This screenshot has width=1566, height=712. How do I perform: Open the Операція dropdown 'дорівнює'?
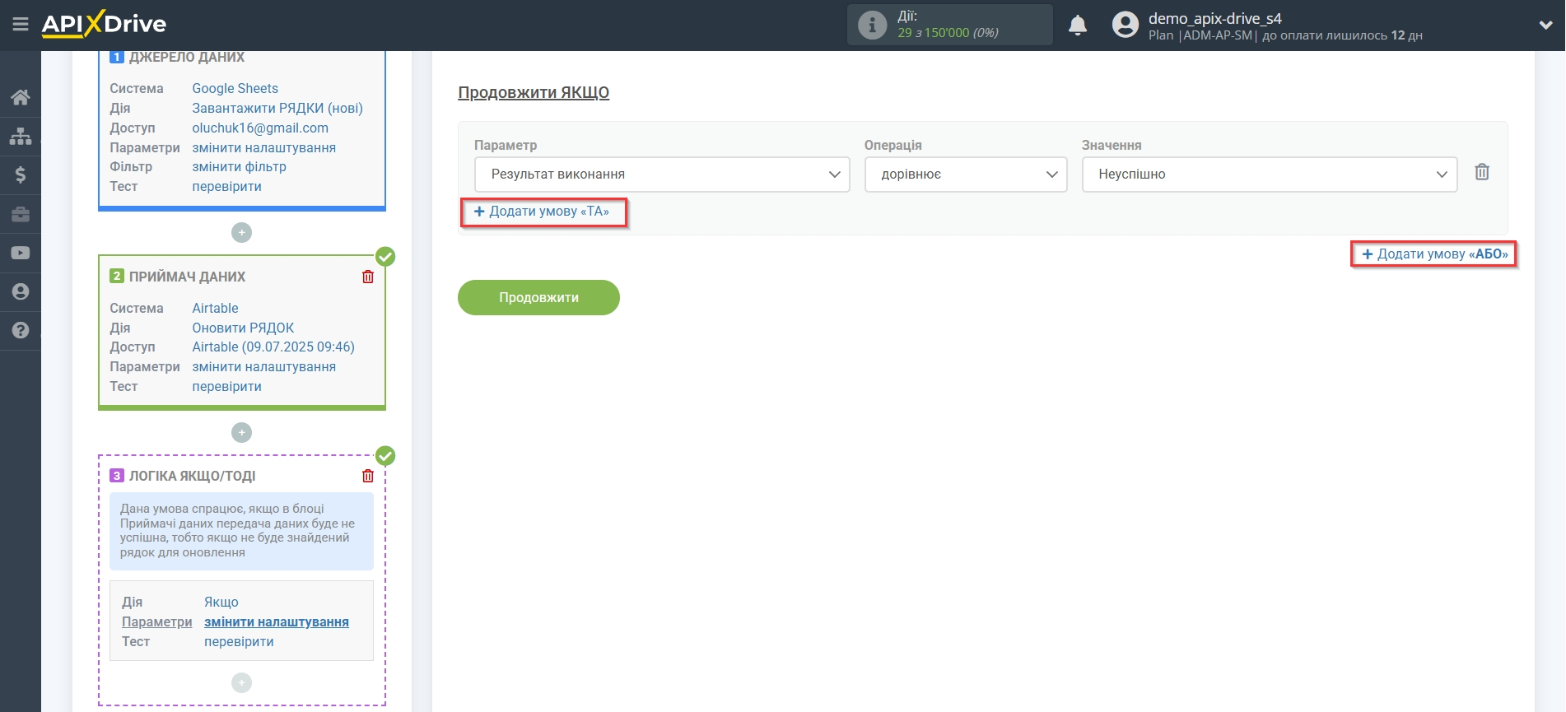pos(966,175)
